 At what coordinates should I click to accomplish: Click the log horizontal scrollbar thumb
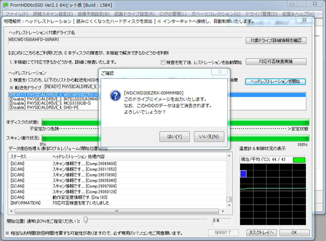point(117,211)
